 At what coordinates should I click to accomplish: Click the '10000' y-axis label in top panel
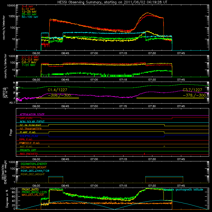pos(11,5)
